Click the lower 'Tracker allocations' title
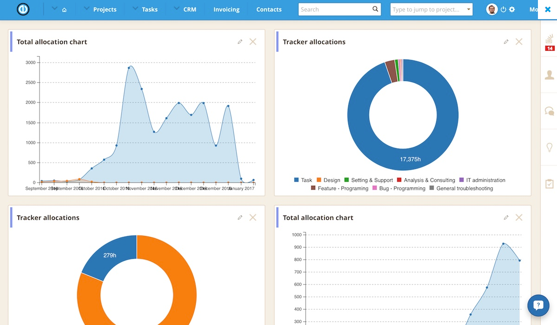 (x=48, y=217)
